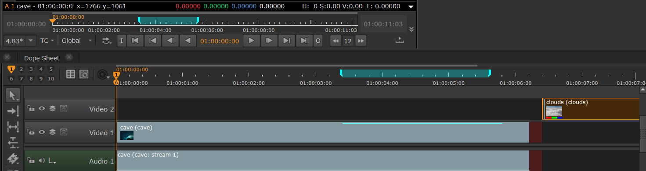Select timeline view number 5 marker
This screenshot has width=646, height=171.
(51, 69)
